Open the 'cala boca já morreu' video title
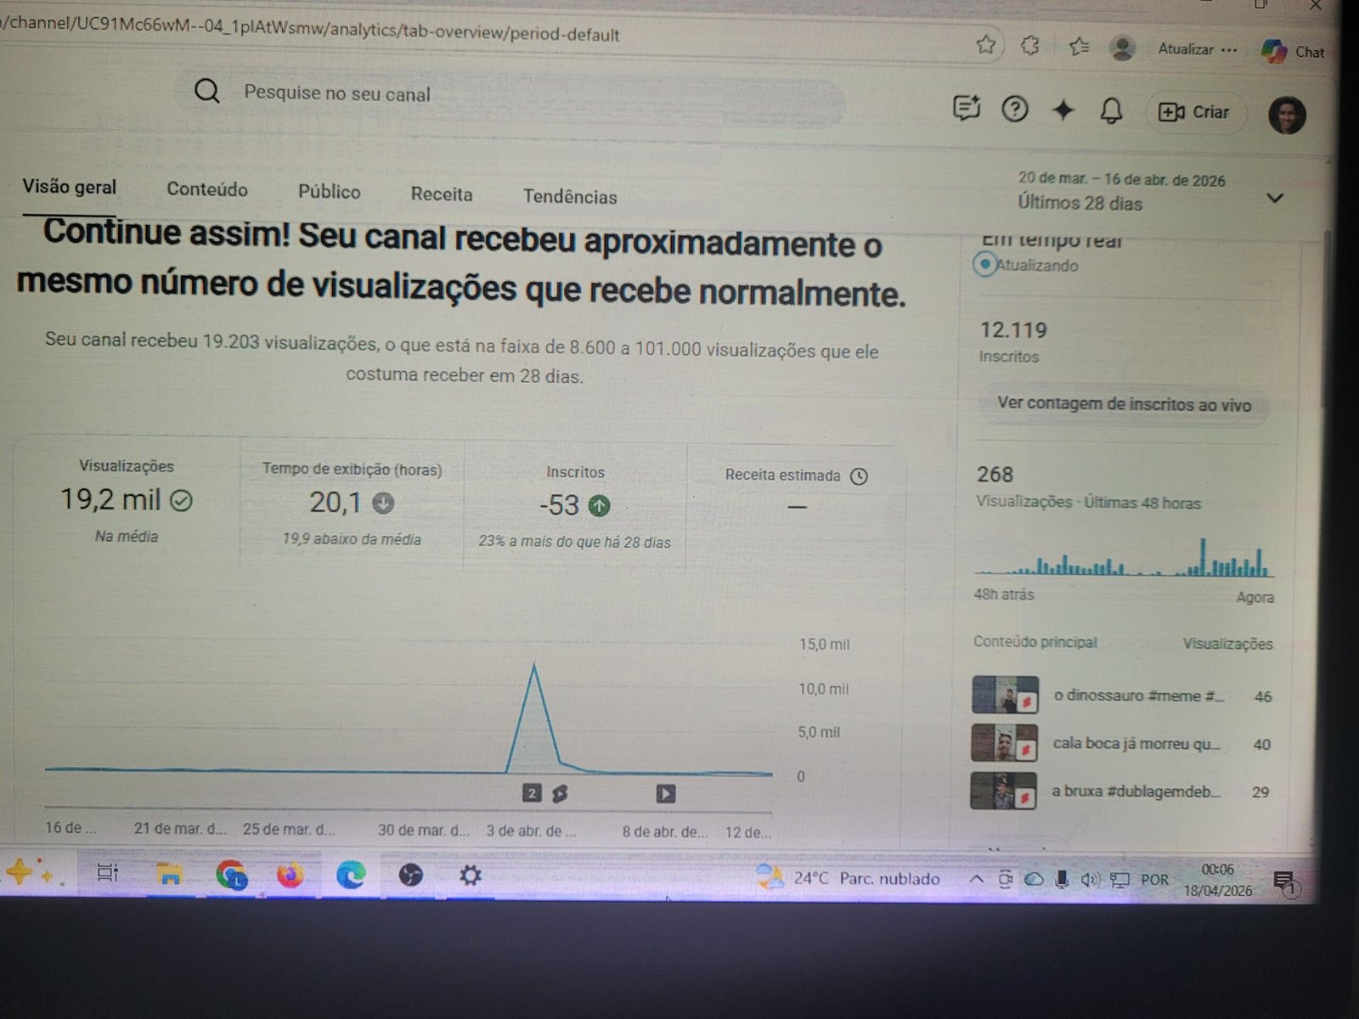Screen dimensions: 1359x1019 click(1136, 743)
